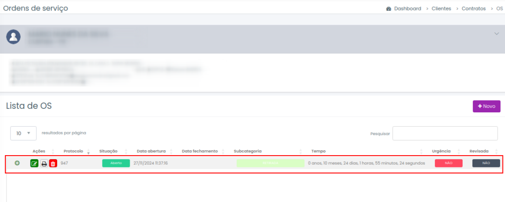
Task: Sort the list by Data abertura column
Action: [x=151, y=151]
